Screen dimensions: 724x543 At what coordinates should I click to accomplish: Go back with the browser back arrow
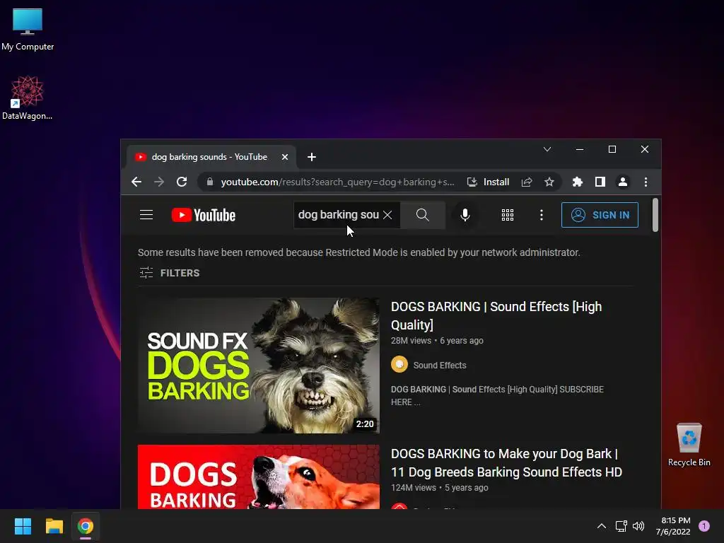136,182
